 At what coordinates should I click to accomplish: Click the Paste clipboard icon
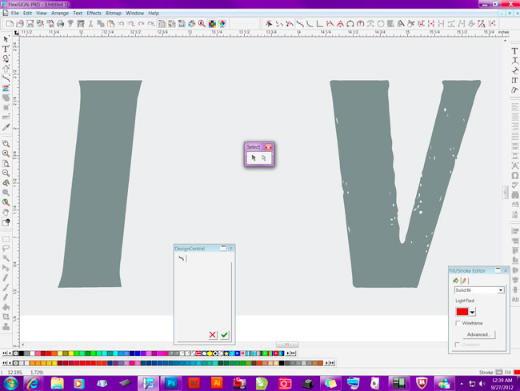coord(110,23)
